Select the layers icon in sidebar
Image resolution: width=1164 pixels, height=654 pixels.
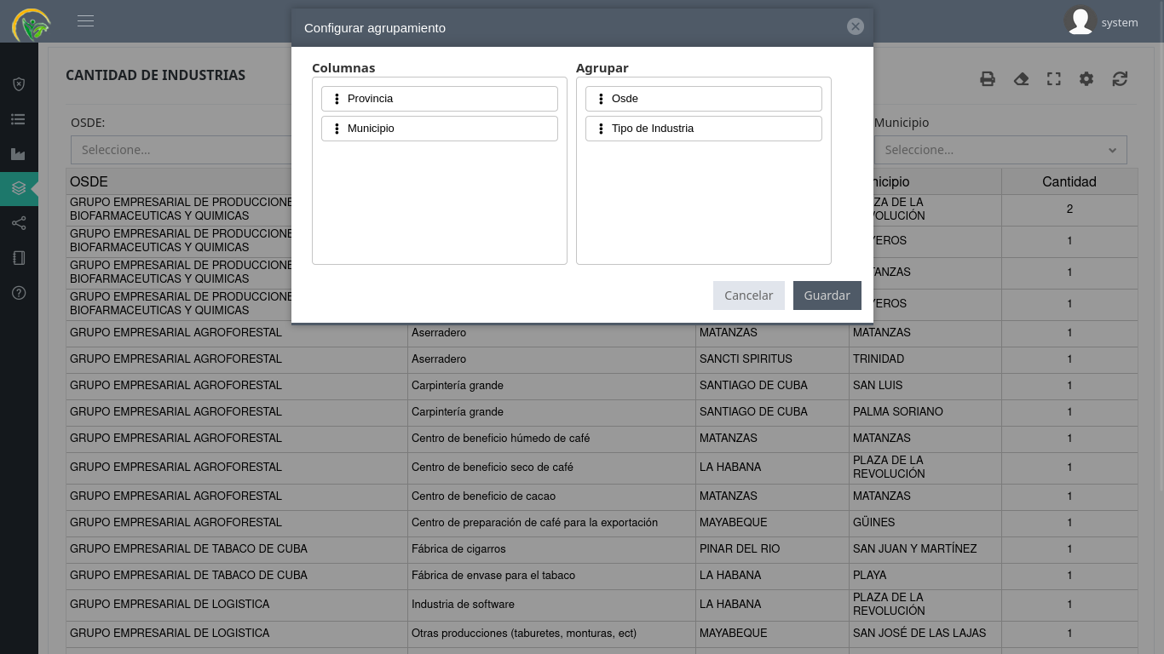tap(19, 188)
